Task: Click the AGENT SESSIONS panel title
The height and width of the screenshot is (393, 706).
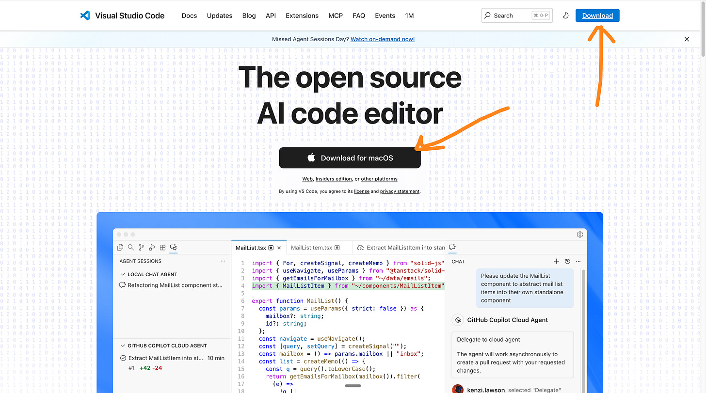Action: 141,261
